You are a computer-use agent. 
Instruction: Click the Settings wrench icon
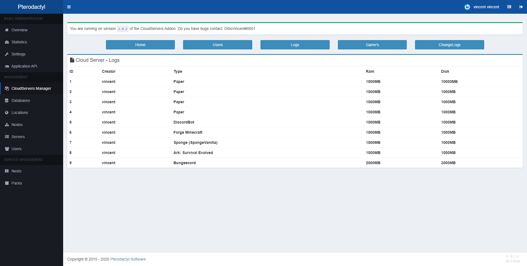(7, 54)
